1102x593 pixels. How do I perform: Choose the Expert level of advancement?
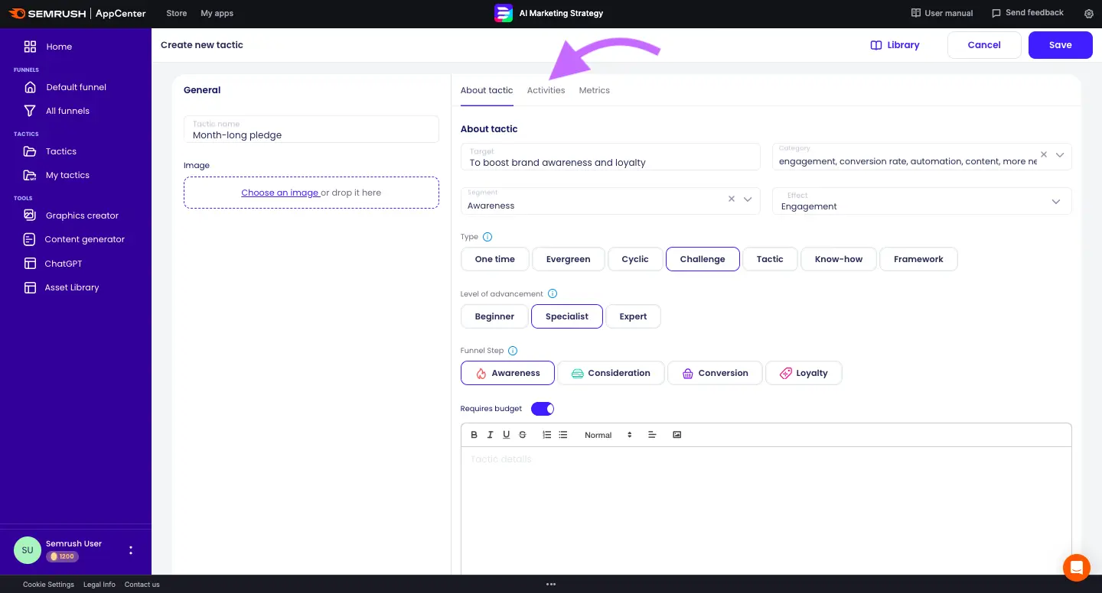click(633, 316)
